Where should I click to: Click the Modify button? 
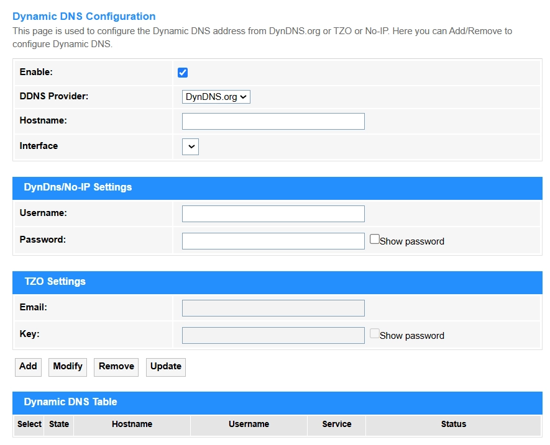(68, 366)
